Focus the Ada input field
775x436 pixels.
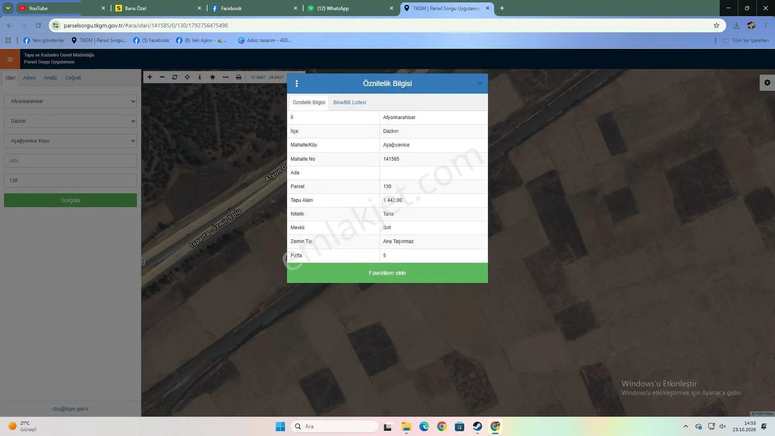[70, 161]
